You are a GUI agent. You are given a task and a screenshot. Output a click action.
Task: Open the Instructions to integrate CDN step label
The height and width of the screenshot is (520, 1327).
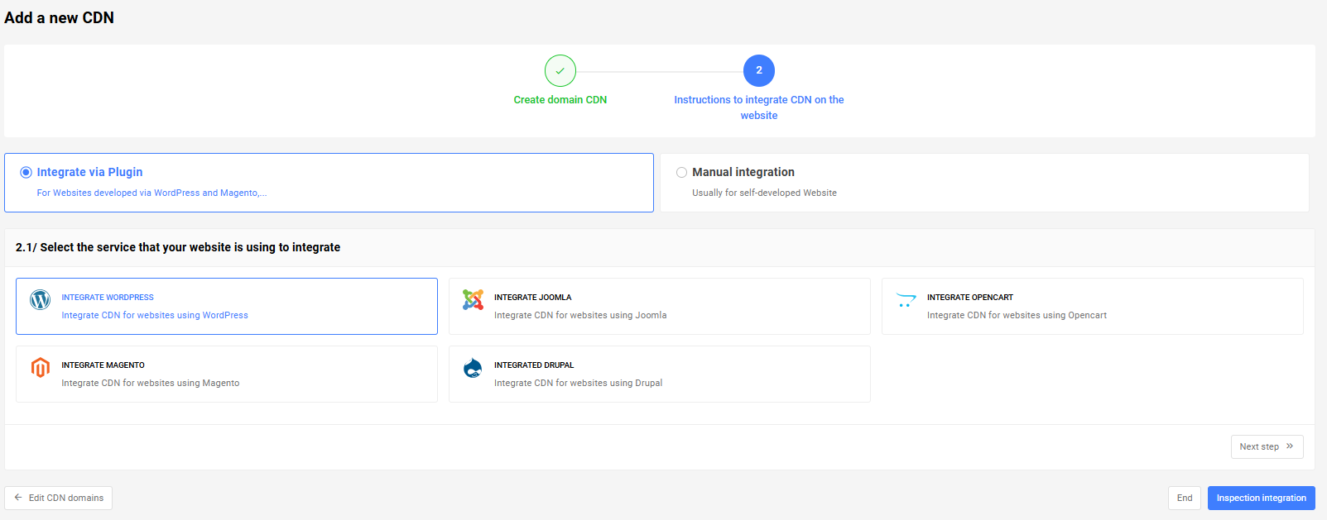point(759,107)
